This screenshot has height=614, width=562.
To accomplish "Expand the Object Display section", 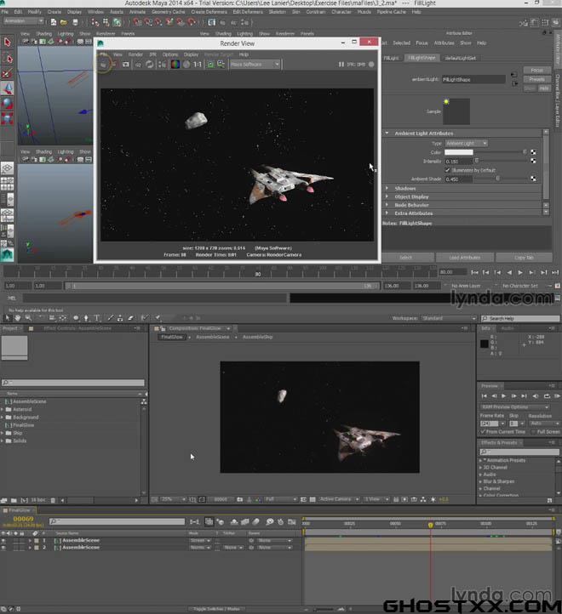I will (x=387, y=196).
